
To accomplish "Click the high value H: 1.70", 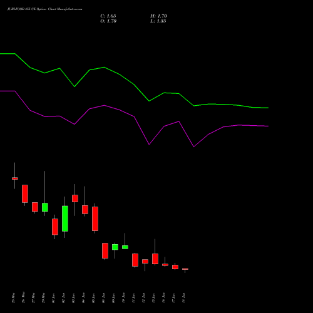I will tap(158, 16).
